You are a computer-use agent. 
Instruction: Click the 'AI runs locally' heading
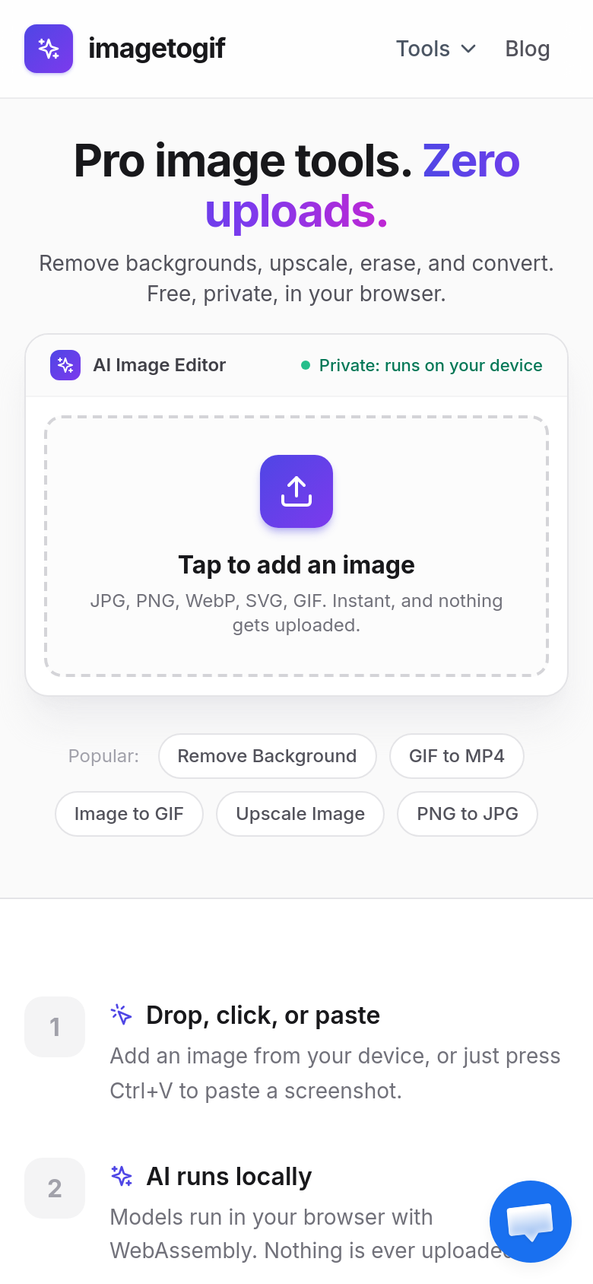(x=229, y=1176)
